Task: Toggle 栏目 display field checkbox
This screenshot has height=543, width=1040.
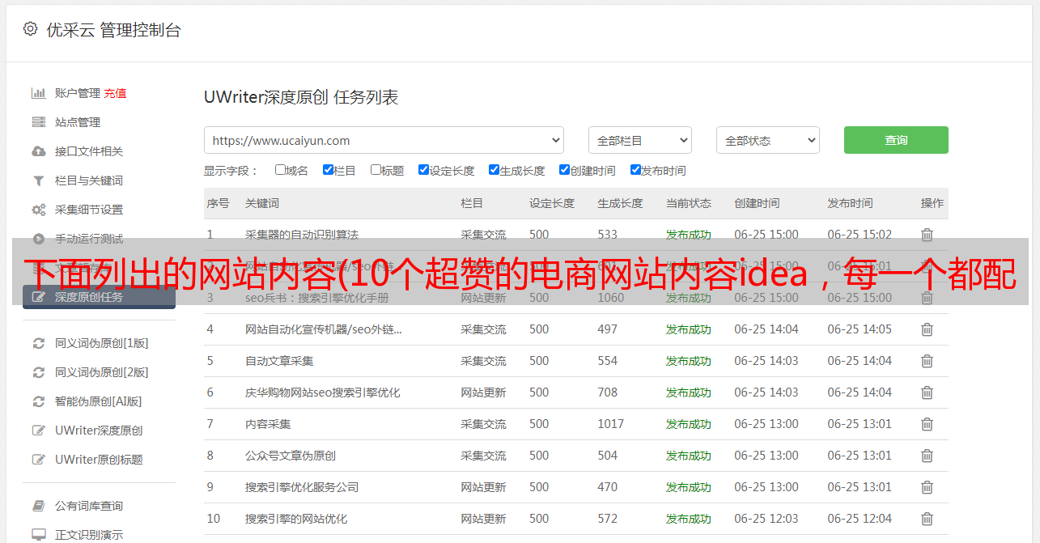Action: click(x=328, y=170)
